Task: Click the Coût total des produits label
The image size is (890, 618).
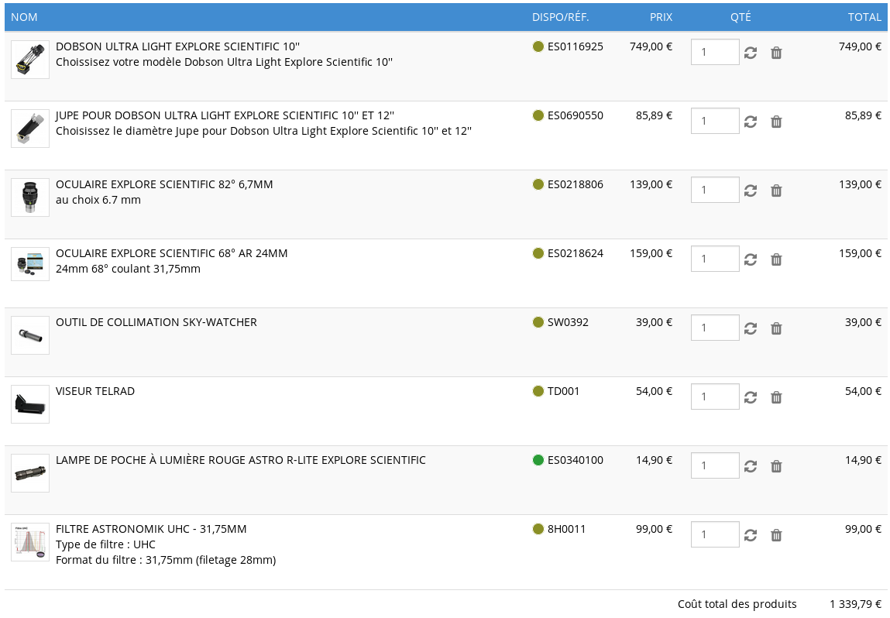Action: 737,604
